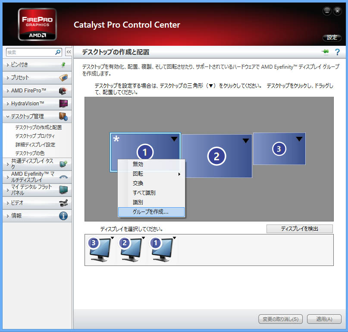Open dropdown arrow beside display 1 monitor icon

click(175, 238)
